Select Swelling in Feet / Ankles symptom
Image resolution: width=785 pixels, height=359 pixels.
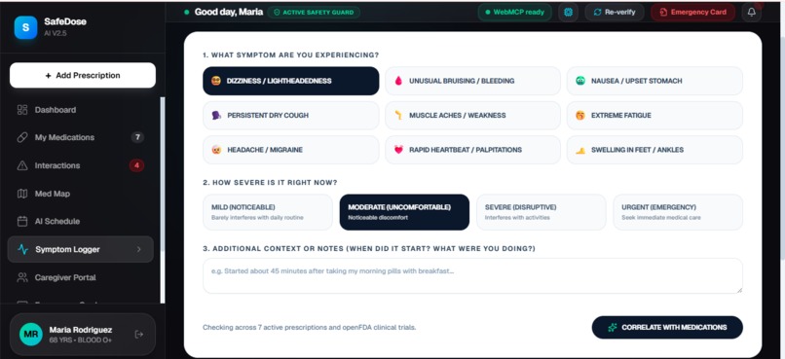(x=654, y=150)
